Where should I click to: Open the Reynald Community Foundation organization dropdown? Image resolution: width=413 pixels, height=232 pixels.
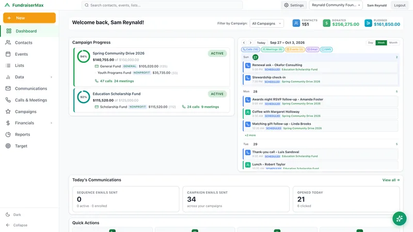point(336,5)
